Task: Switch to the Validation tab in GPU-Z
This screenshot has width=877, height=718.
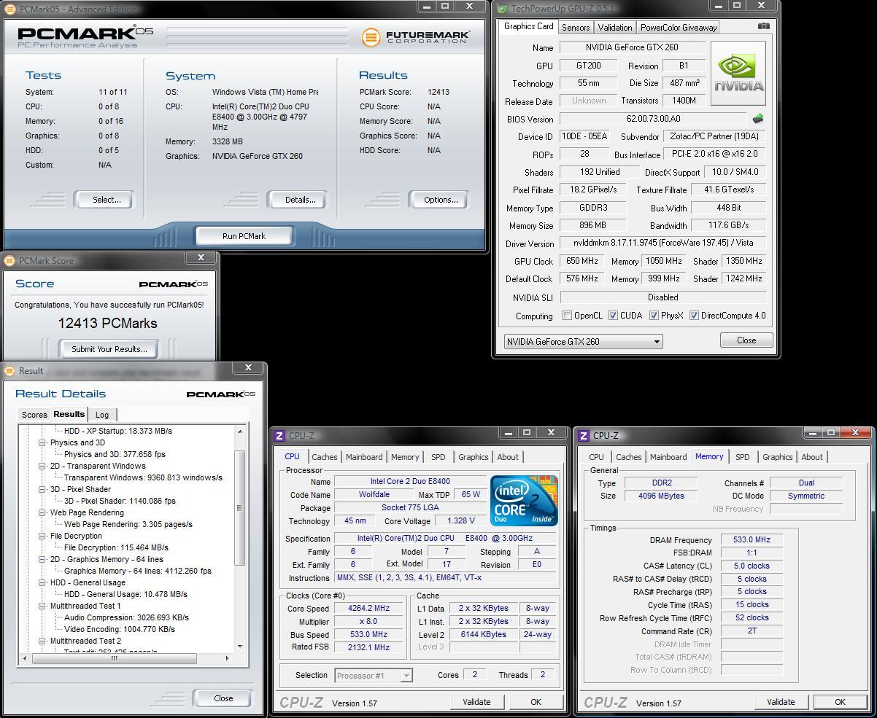Action: (x=614, y=28)
